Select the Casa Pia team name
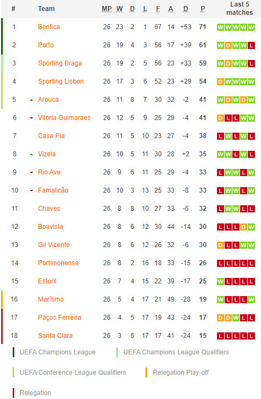The width and height of the screenshot is (261, 399). click(x=51, y=135)
